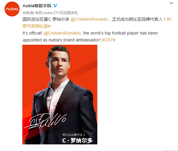Click the white signature on the poster
Viewport: 178px width, 151px height.
click(45, 121)
